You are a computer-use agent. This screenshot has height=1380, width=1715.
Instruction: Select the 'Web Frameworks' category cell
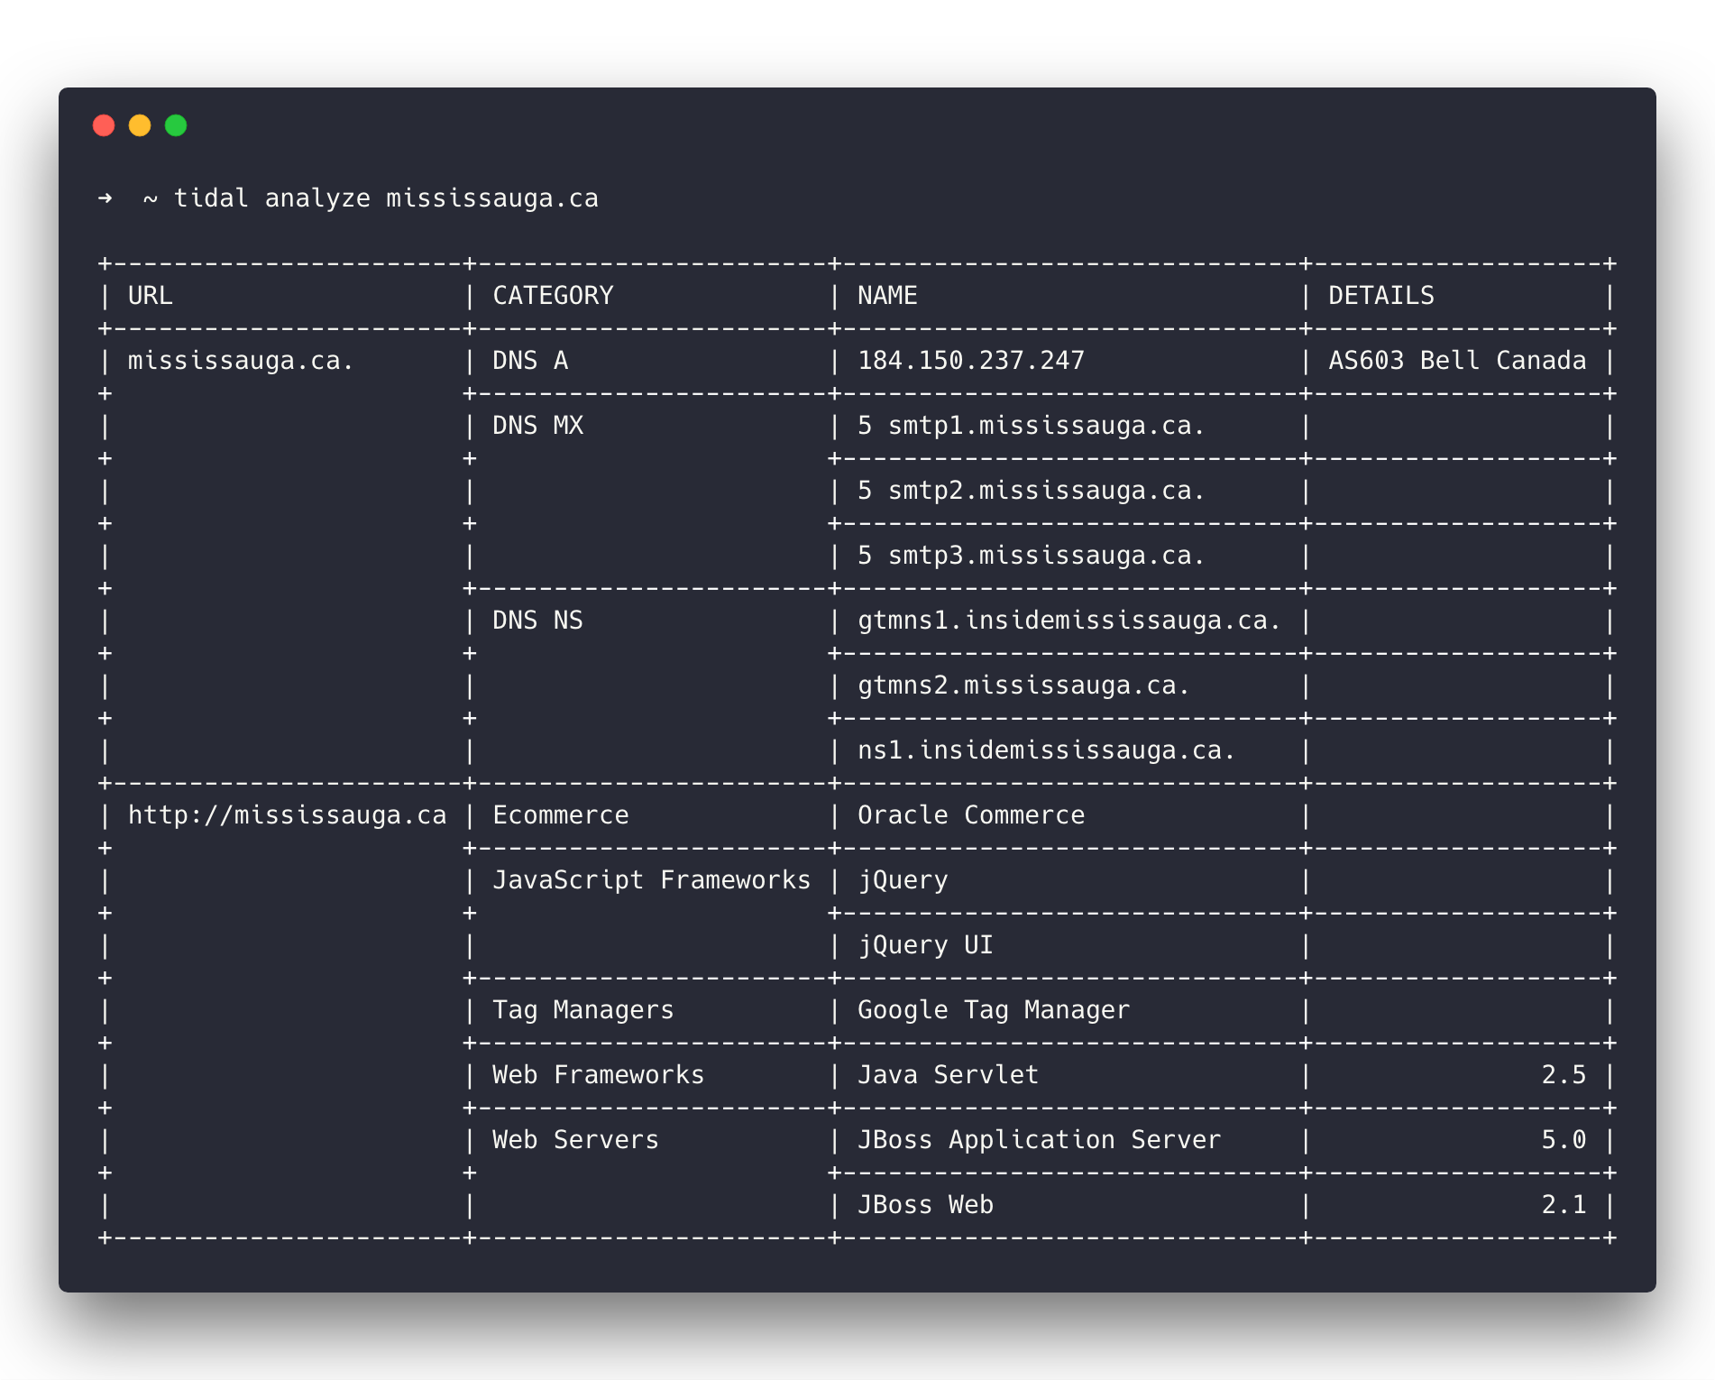coord(598,1075)
